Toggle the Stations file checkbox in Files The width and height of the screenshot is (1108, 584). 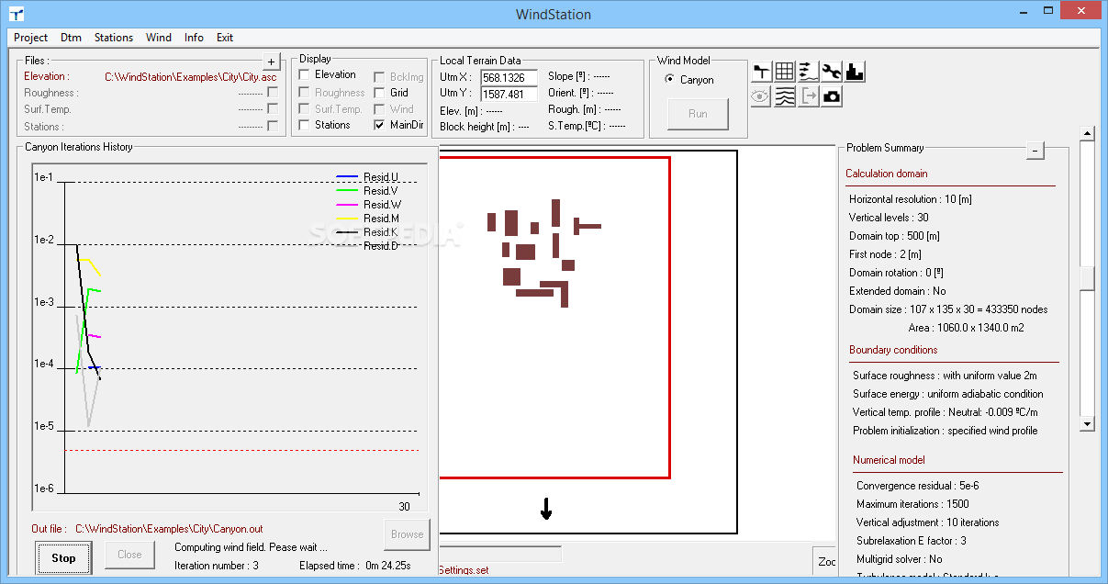tap(273, 127)
